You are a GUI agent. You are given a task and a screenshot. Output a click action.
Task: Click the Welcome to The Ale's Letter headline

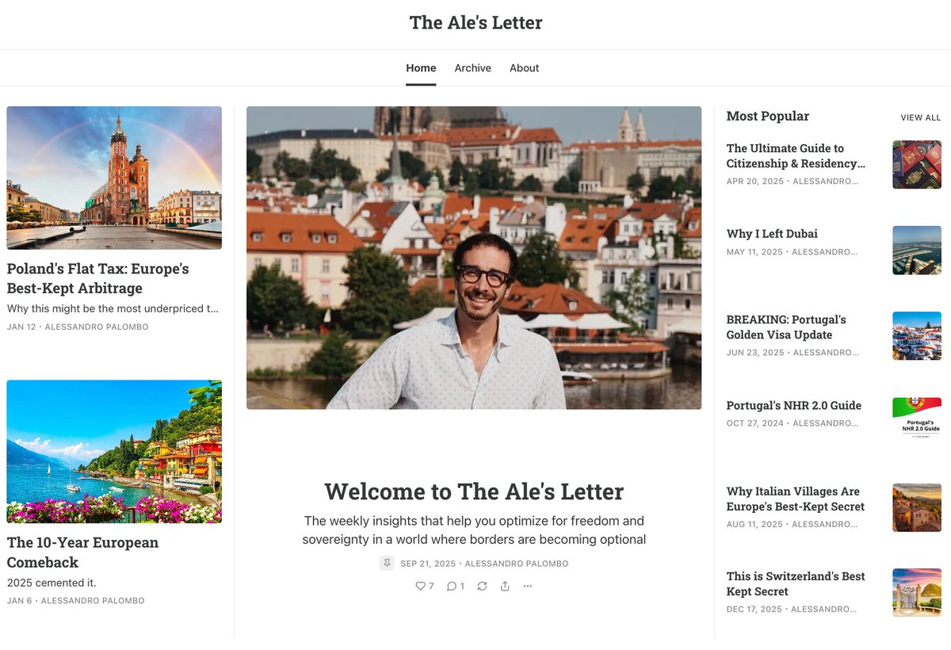point(474,491)
